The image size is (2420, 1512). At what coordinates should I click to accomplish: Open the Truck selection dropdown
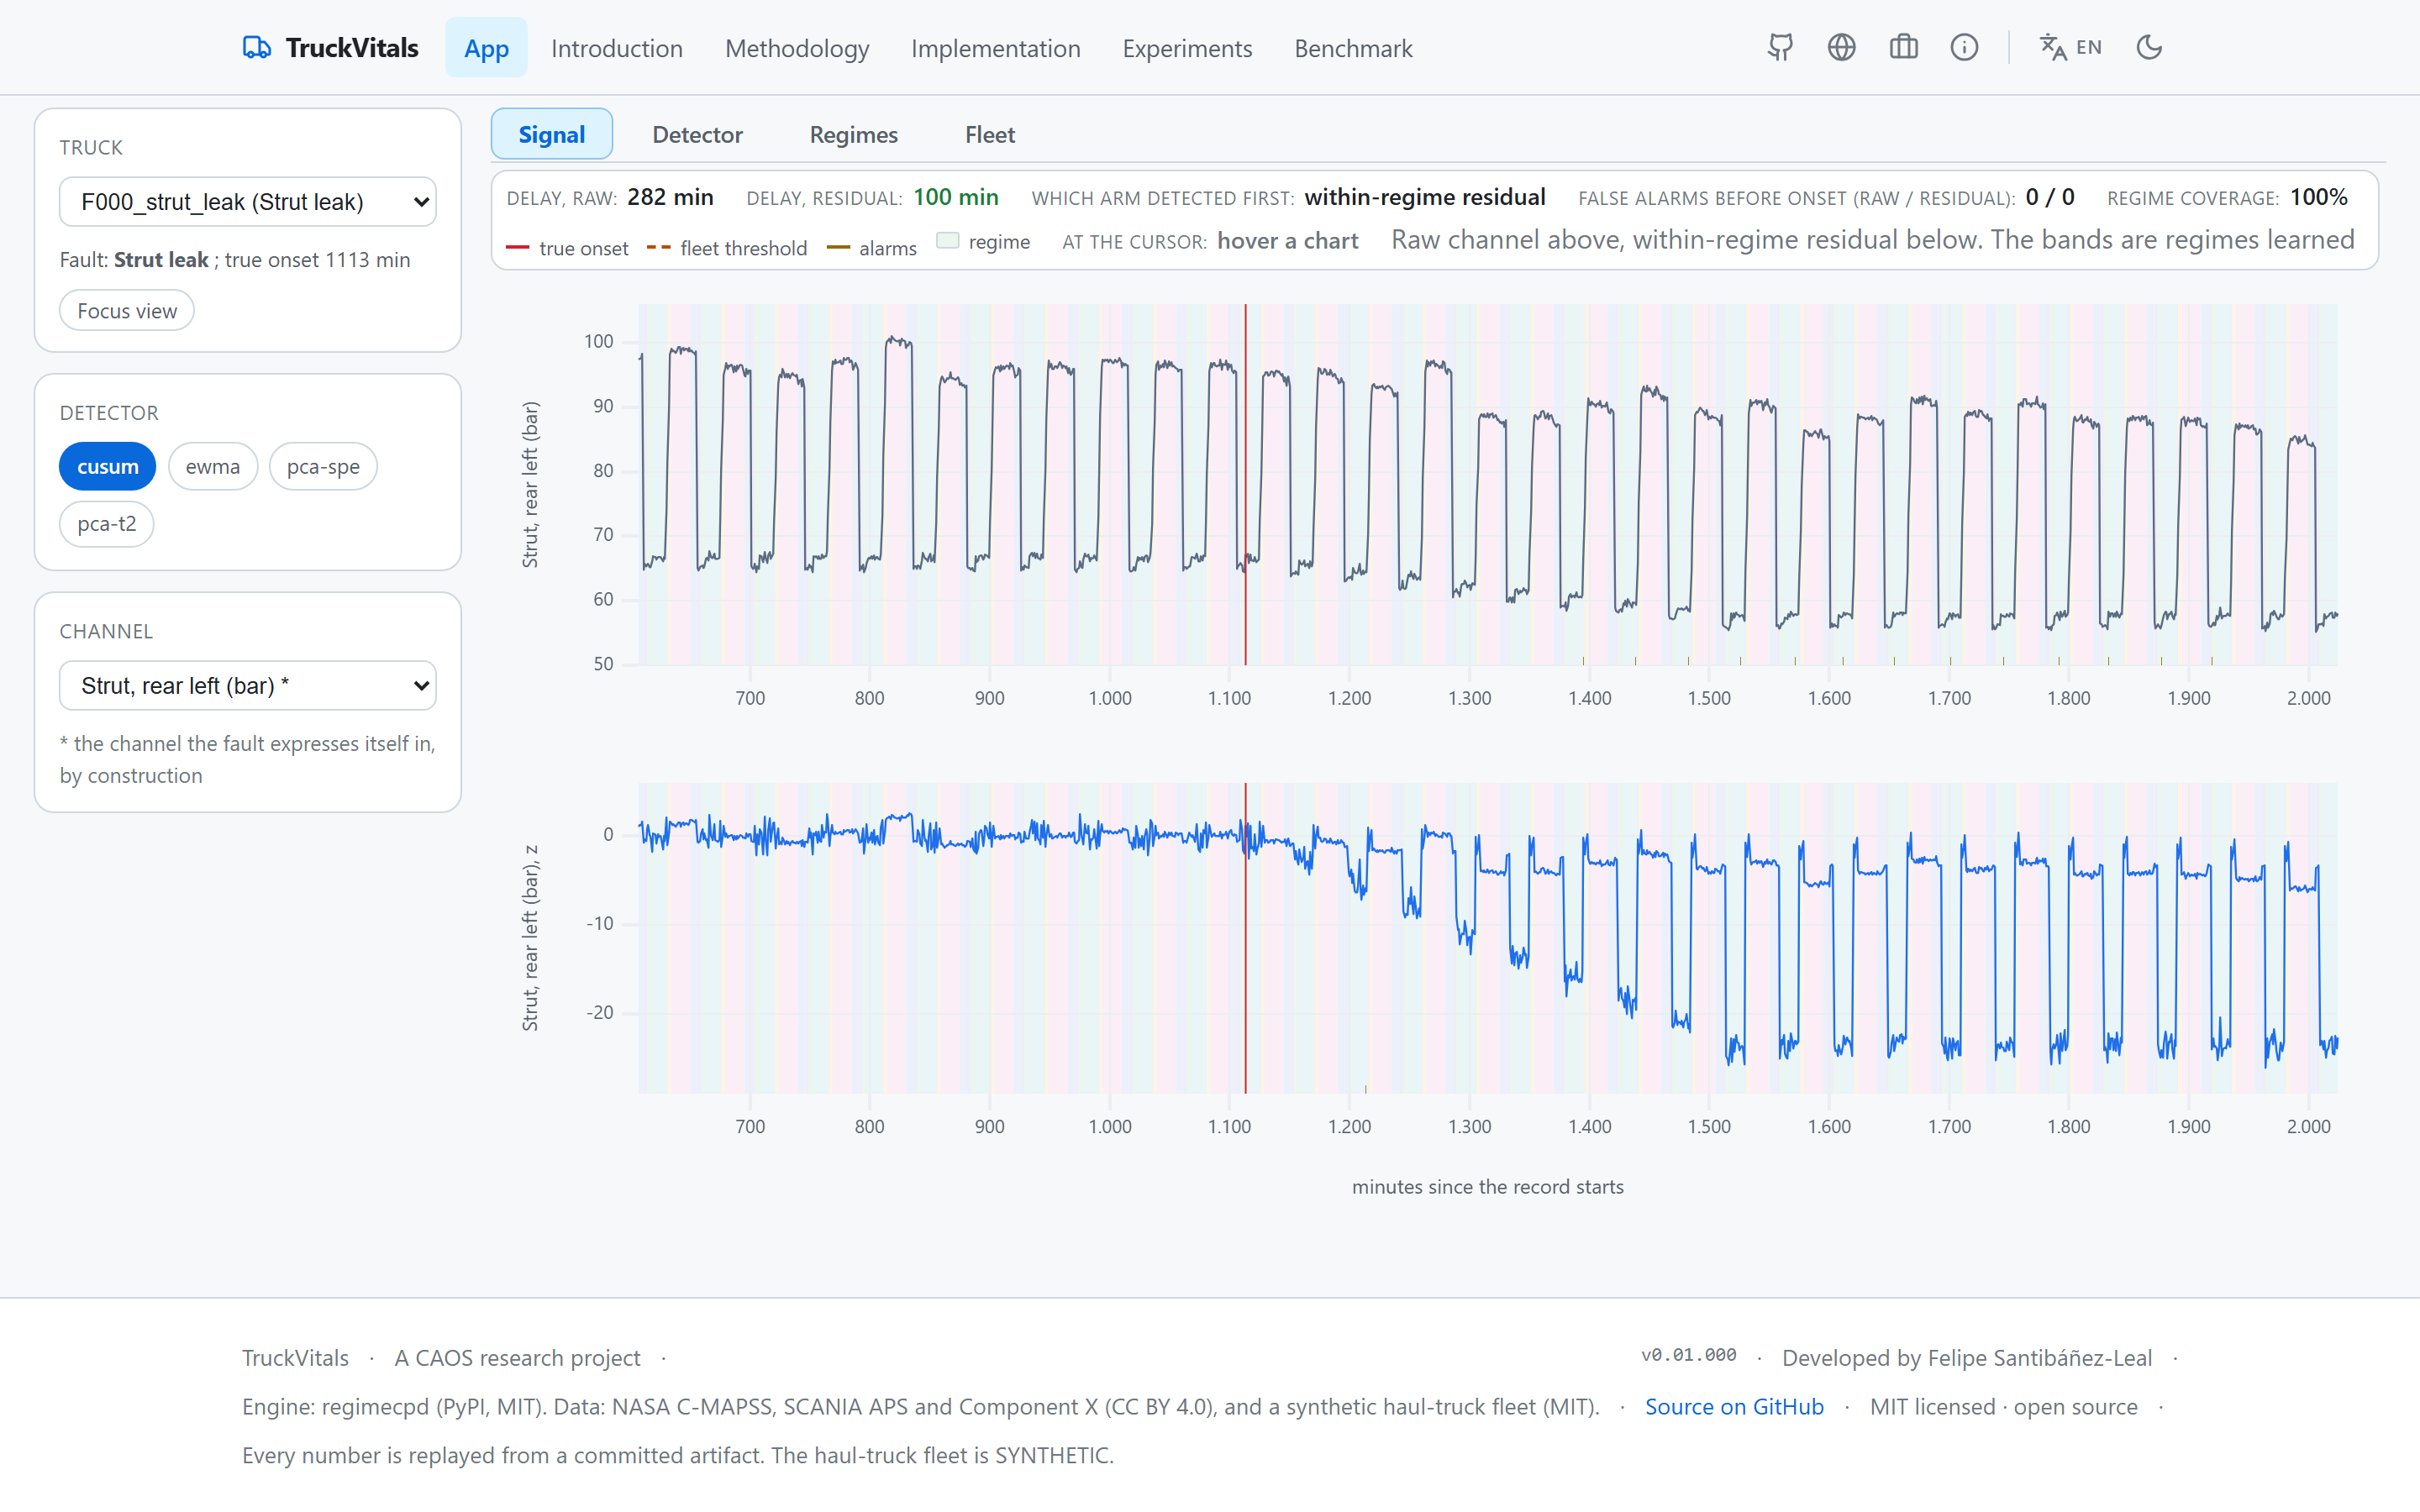tap(248, 202)
